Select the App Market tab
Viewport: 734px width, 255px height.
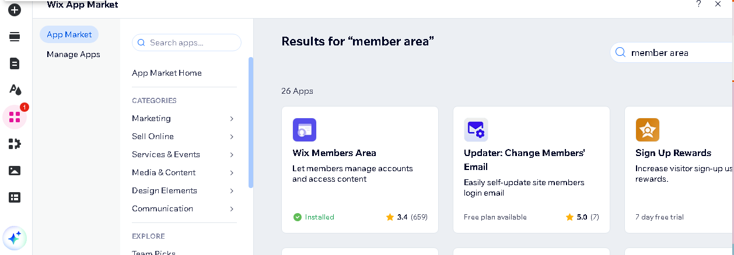click(69, 35)
